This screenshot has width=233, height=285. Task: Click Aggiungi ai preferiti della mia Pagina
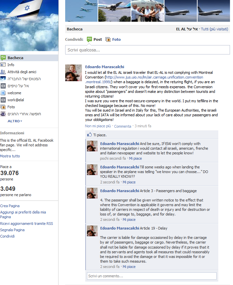pyautogui.click(x=23, y=215)
